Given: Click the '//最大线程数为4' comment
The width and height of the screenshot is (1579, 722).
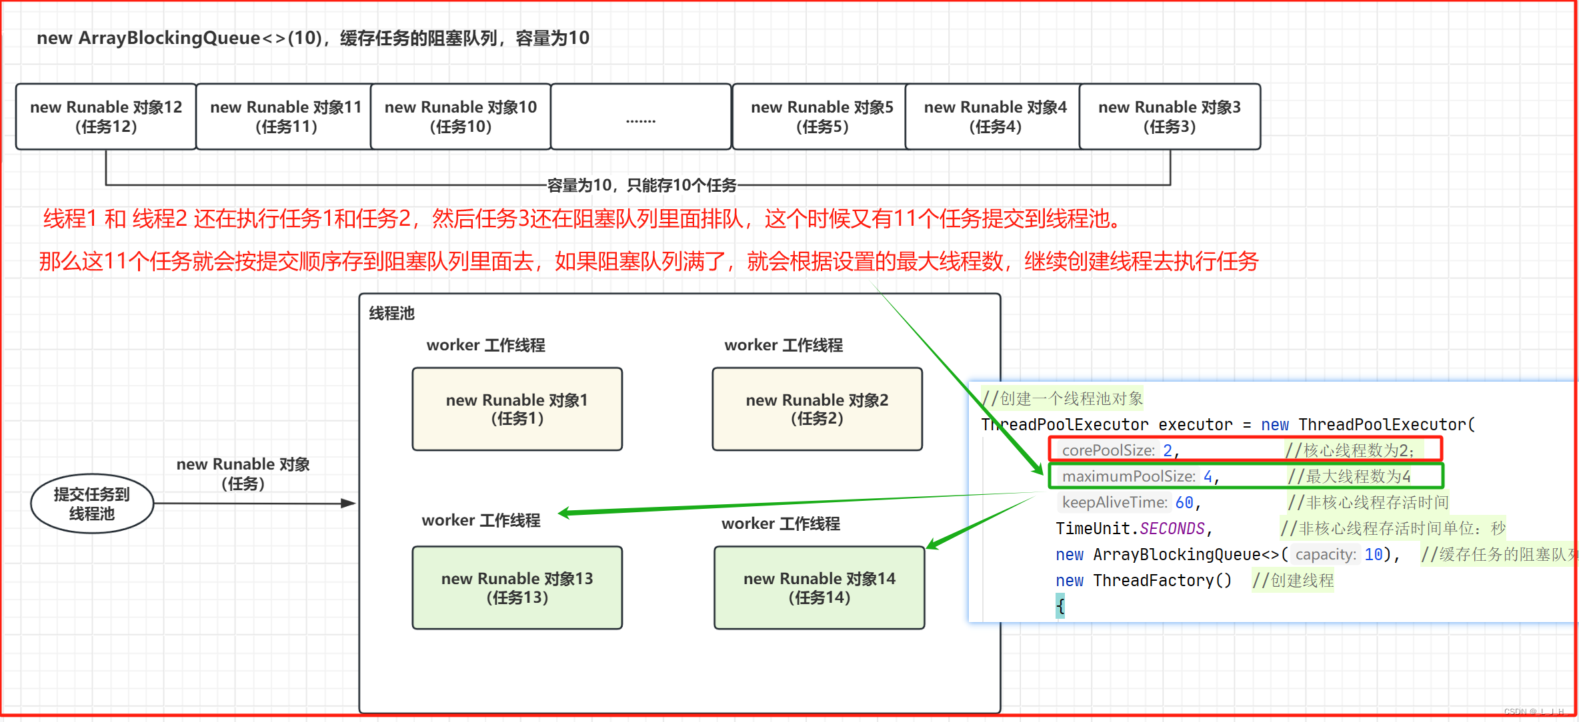Looking at the screenshot, I should [x=1350, y=476].
